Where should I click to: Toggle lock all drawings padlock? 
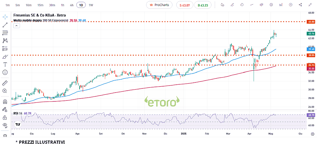5,117
